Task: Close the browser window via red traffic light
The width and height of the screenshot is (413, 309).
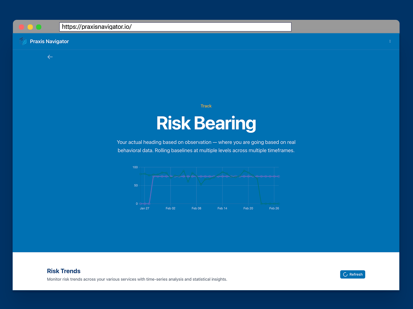Action: click(22, 27)
